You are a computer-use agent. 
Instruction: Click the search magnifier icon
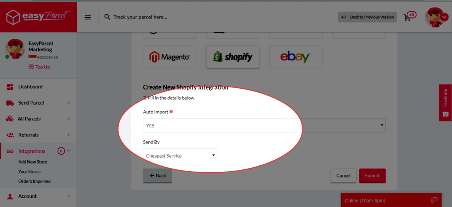click(107, 17)
